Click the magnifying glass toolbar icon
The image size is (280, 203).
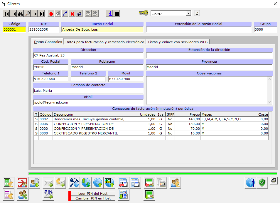(28, 14)
